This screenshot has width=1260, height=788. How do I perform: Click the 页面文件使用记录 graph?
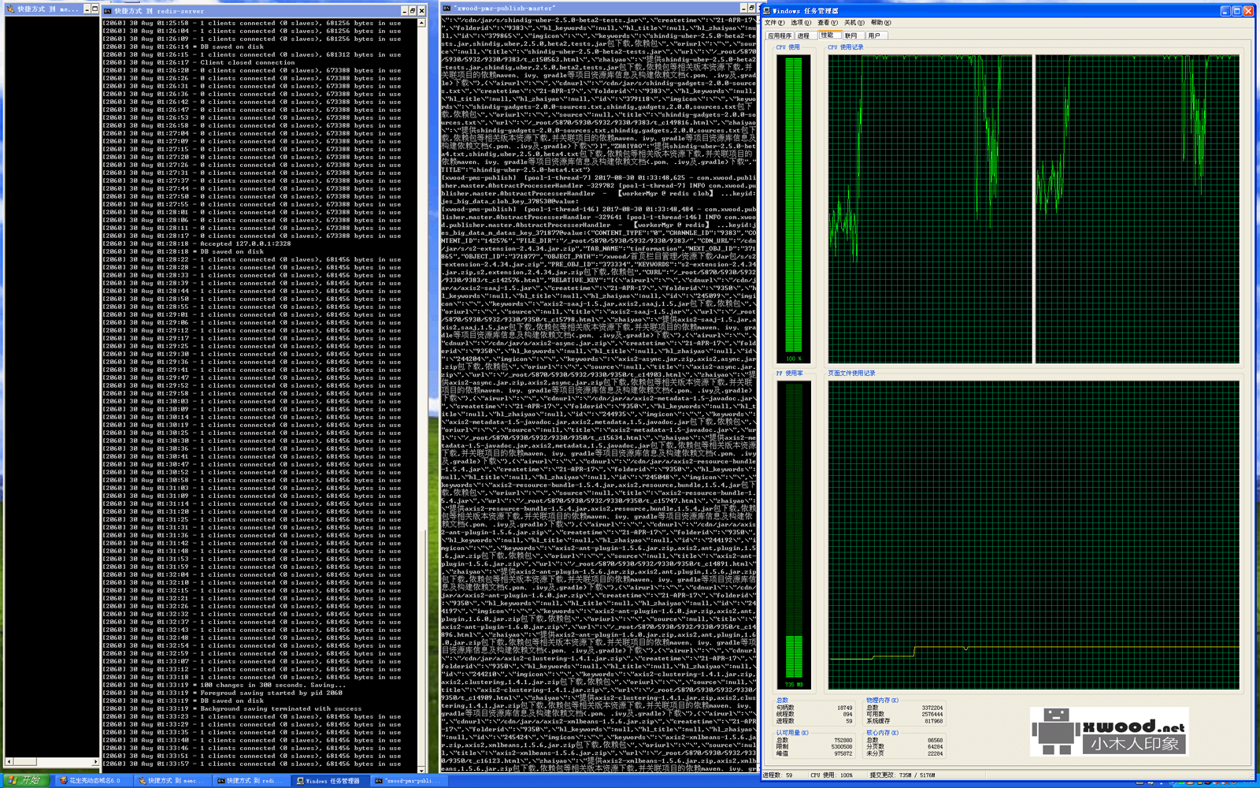(x=1034, y=536)
